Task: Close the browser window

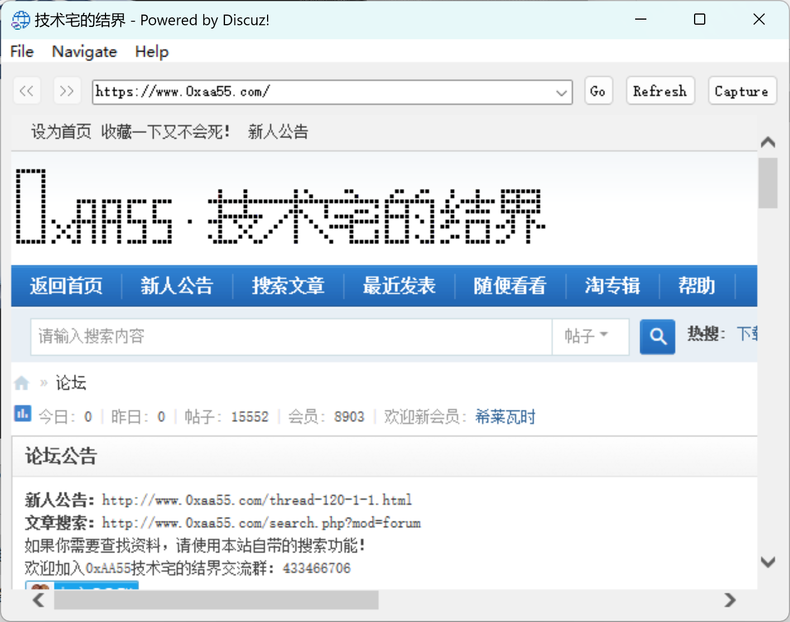Action: tap(759, 20)
